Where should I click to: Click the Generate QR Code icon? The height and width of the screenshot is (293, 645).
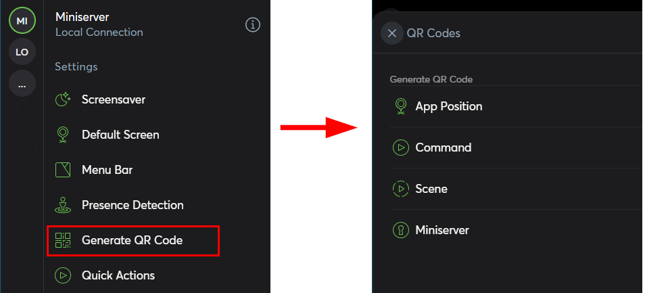(63, 240)
